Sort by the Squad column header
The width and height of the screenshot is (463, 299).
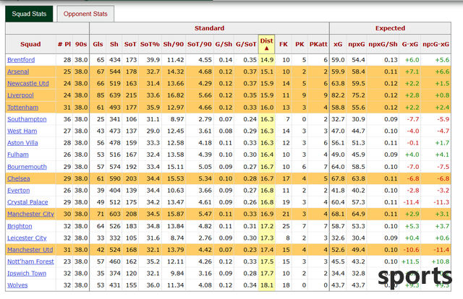30,44
